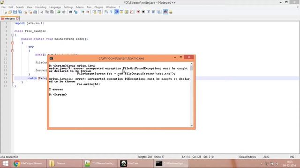Click the Close document toolbar icon

tap(25, 12)
